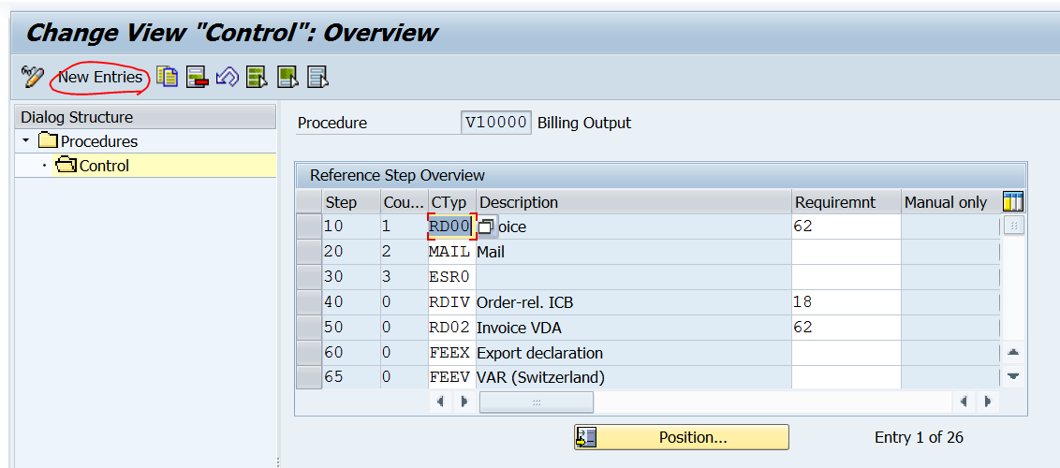Click the 'Export declaration' description text
The width and height of the screenshot is (1060, 468).
[x=540, y=353]
